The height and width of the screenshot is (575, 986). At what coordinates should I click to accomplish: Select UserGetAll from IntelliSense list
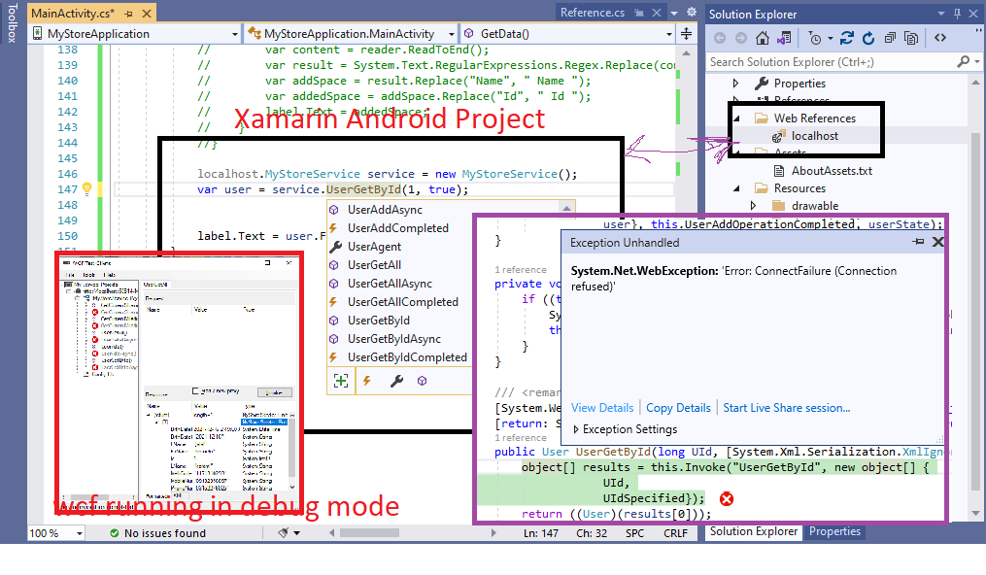(x=374, y=265)
